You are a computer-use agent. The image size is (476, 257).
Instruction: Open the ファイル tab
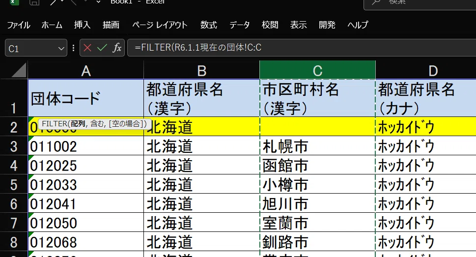click(19, 25)
